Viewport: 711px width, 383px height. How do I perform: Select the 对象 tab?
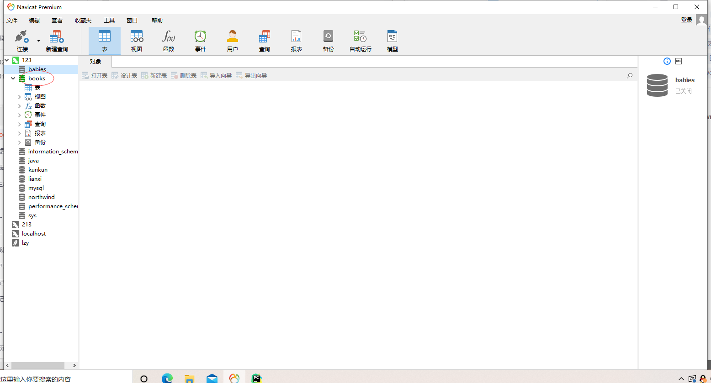coord(96,62)
